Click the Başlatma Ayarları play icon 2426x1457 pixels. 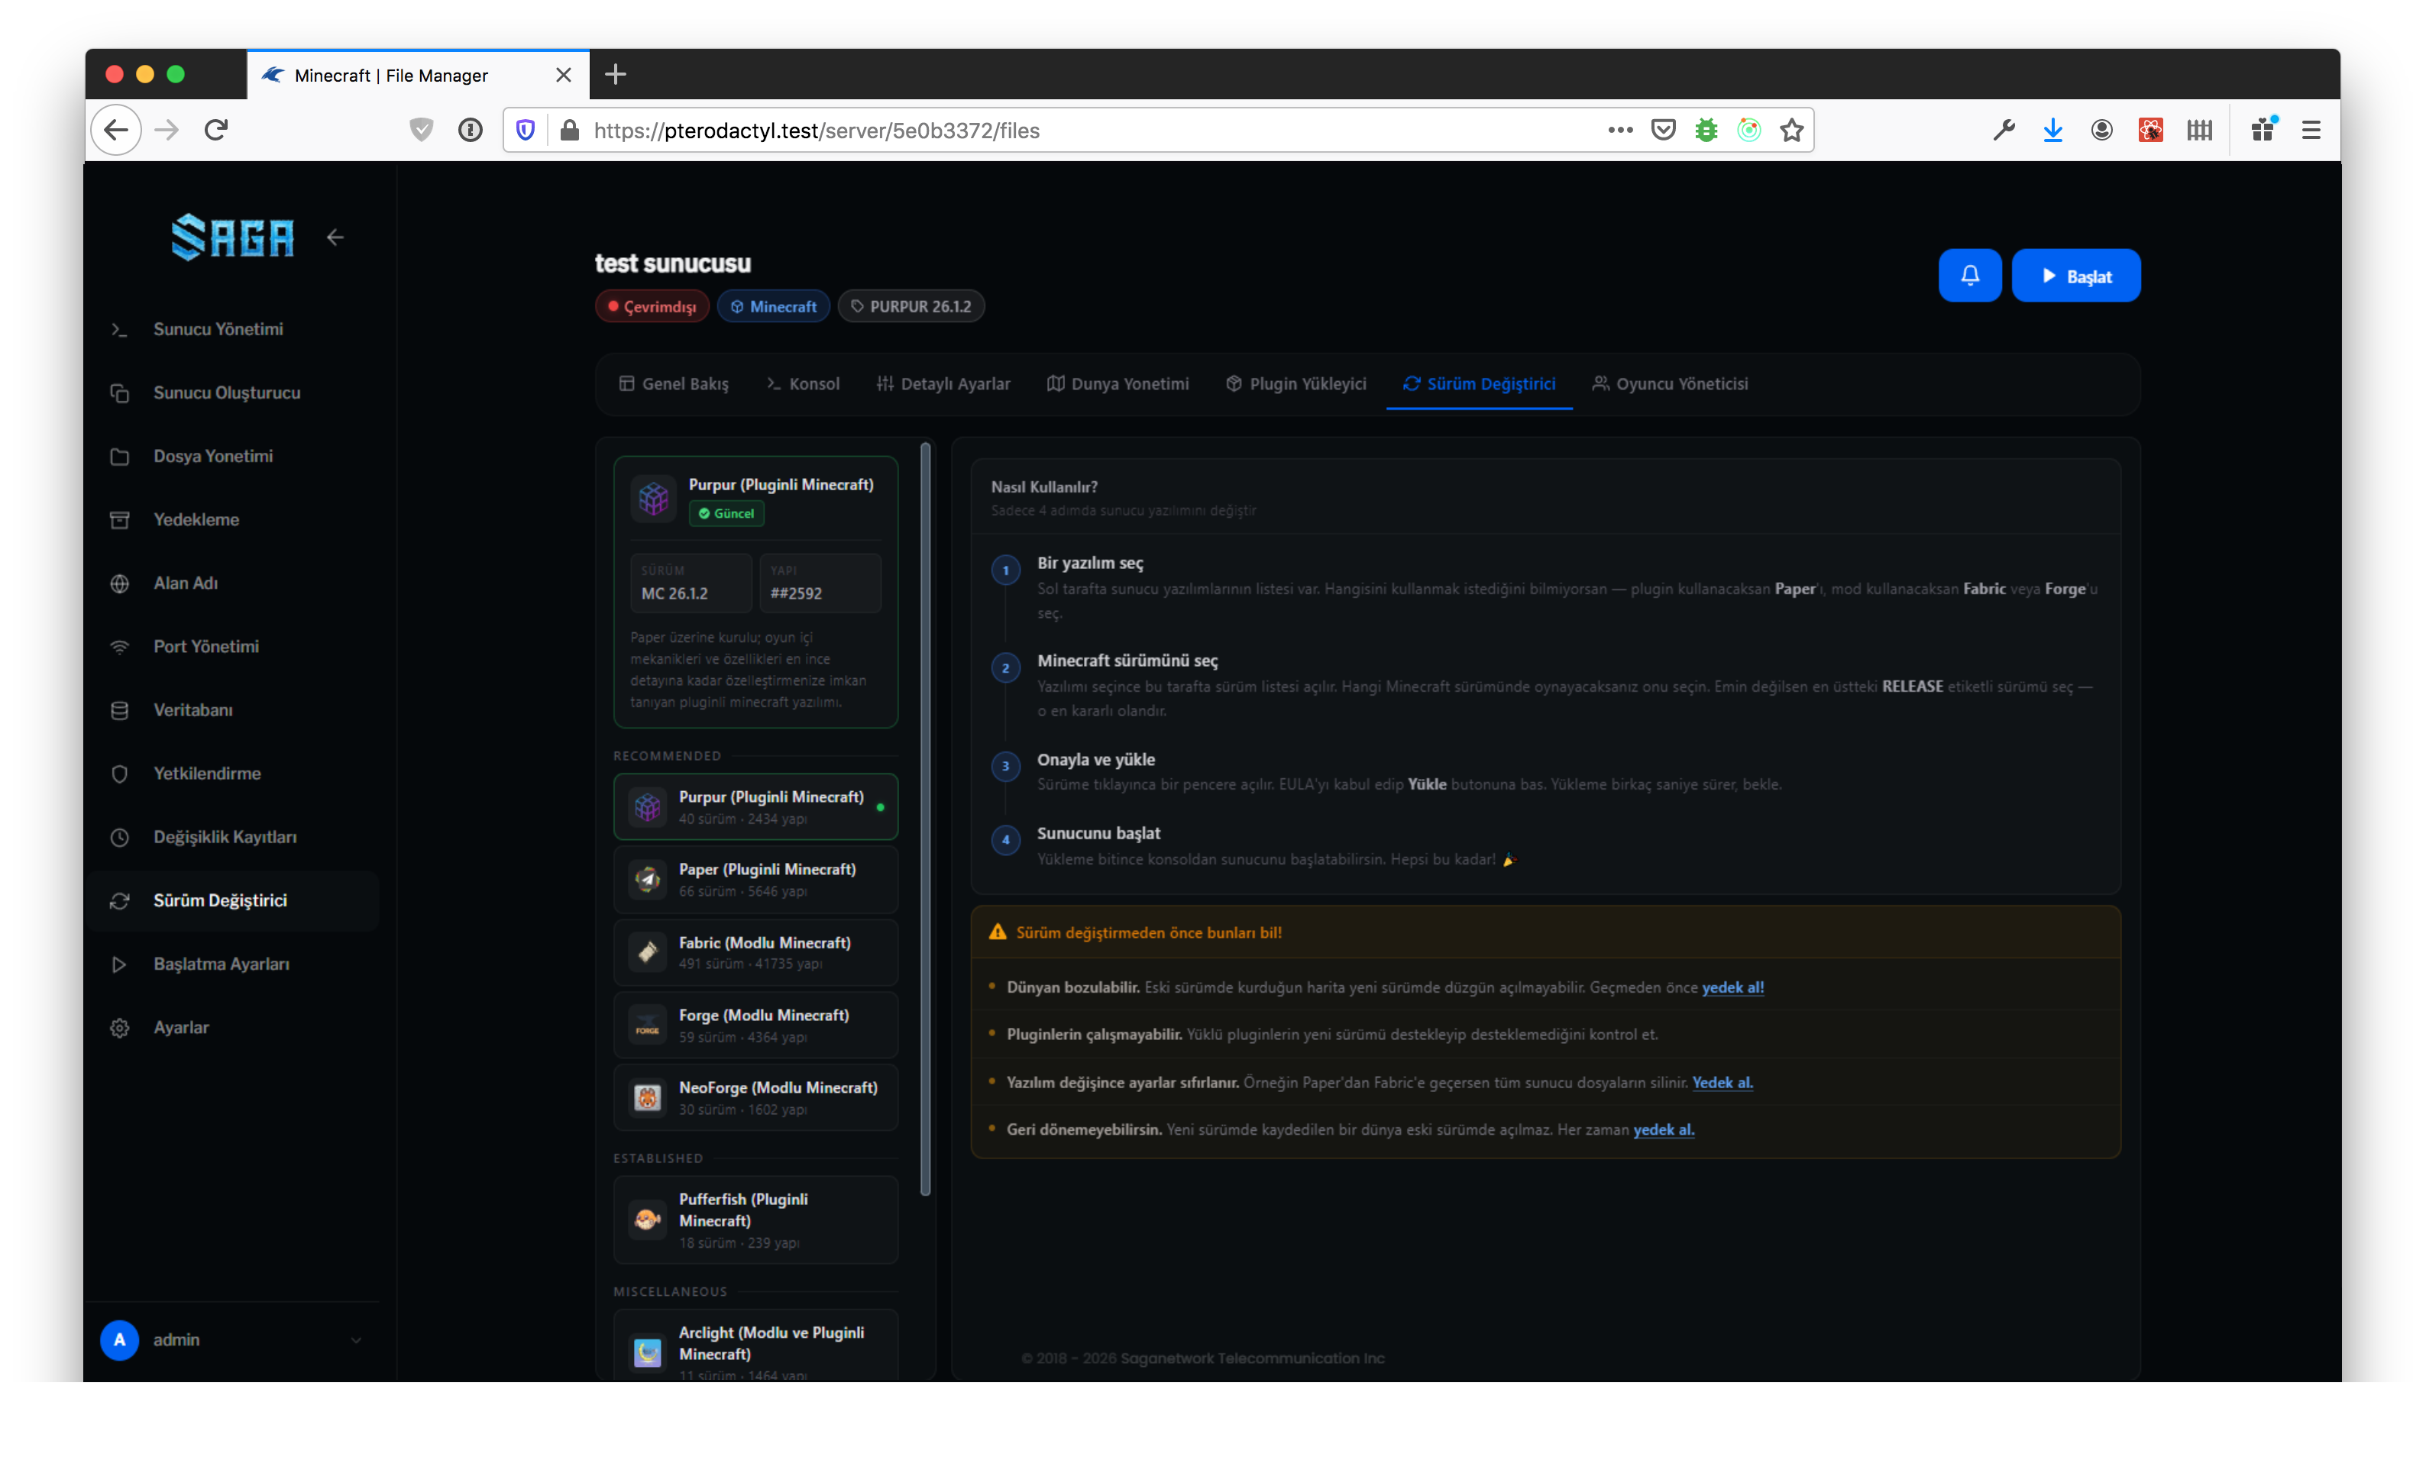[120, 964]
